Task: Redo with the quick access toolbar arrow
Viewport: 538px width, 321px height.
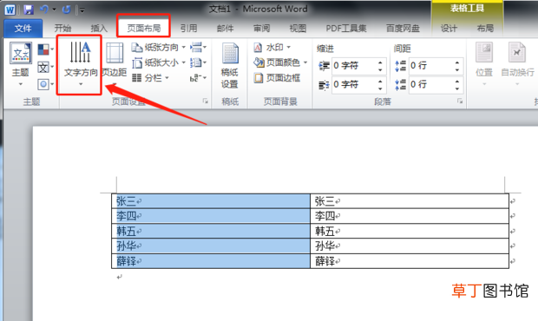Action: click(66, 10)
